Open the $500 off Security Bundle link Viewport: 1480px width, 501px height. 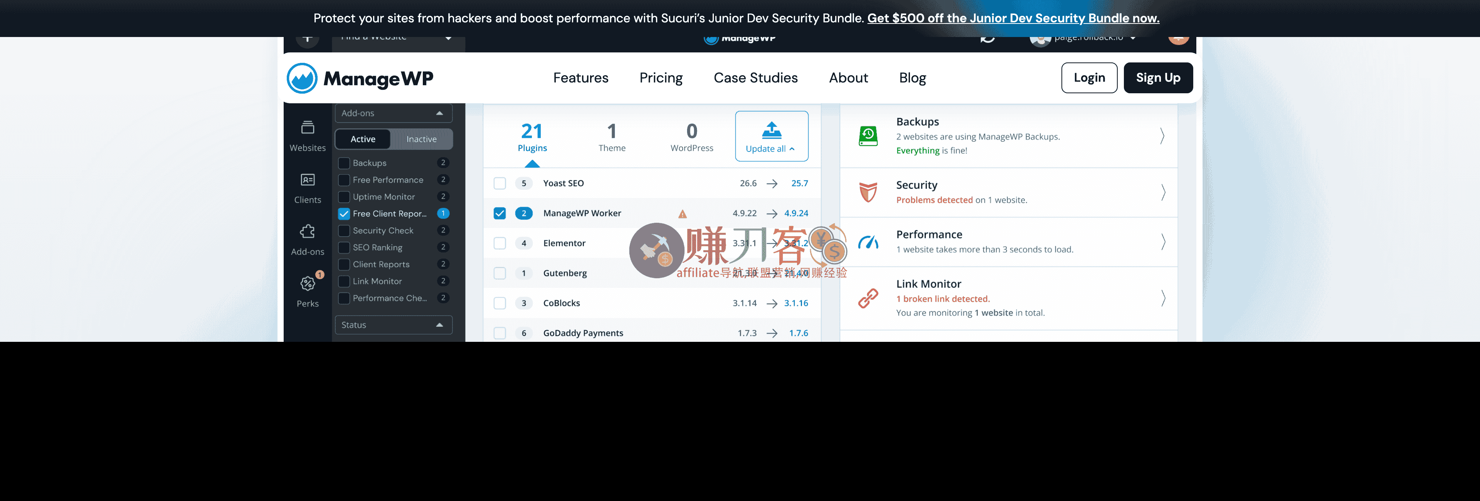1013,18
